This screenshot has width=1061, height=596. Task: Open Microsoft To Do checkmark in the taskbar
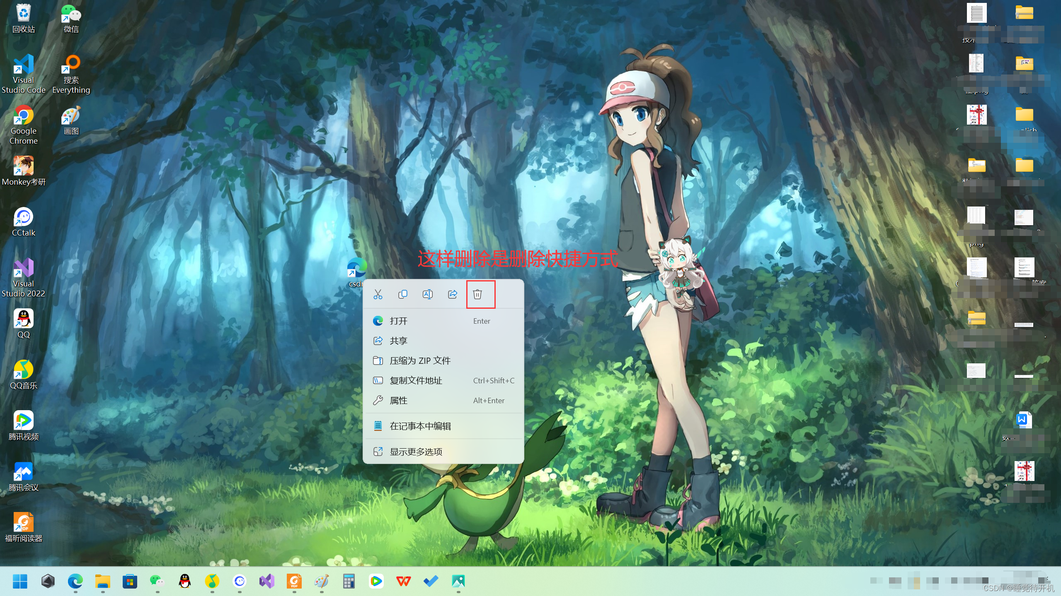coord(431,581)
